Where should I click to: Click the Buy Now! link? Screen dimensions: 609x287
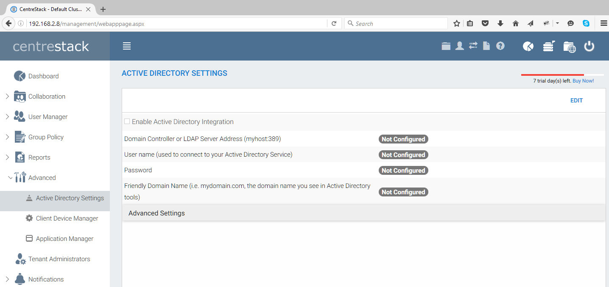point(583,80)
